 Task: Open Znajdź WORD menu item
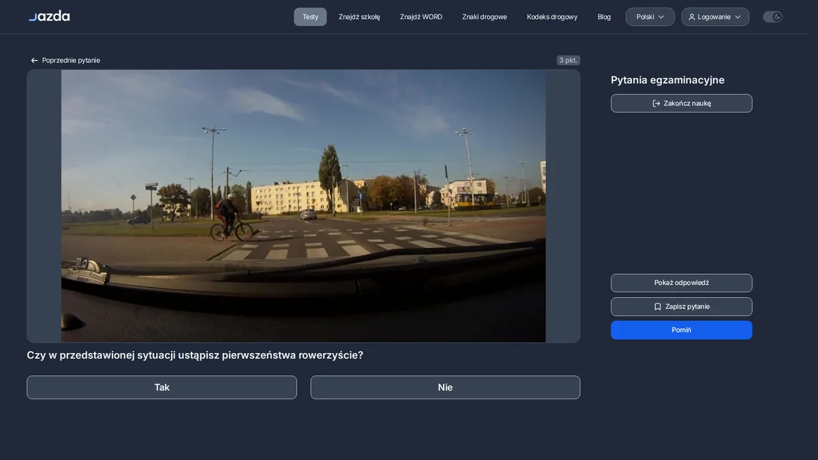pyautogui.click(x=421, y=17)
